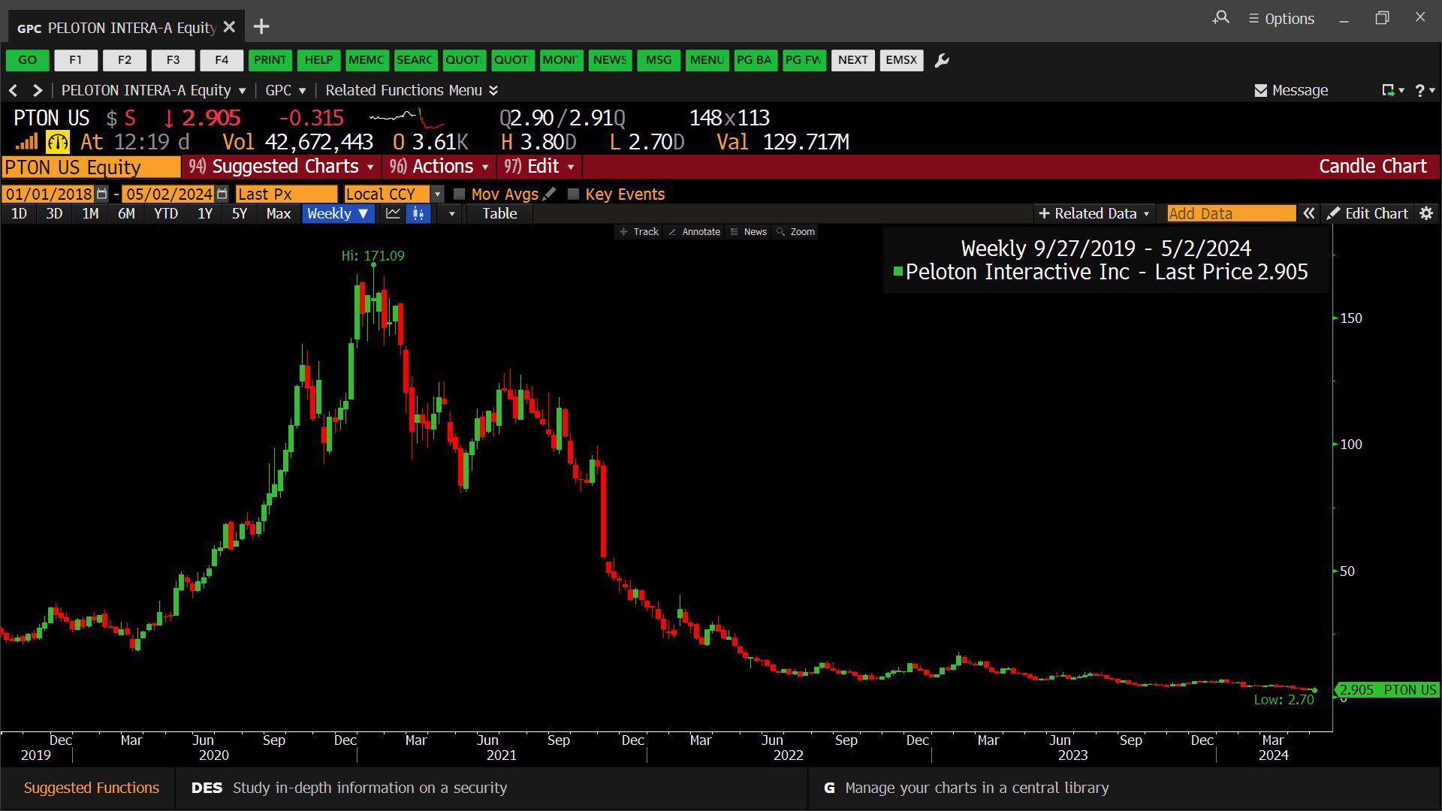Go forward with the right arrow icon

point(37,90)
